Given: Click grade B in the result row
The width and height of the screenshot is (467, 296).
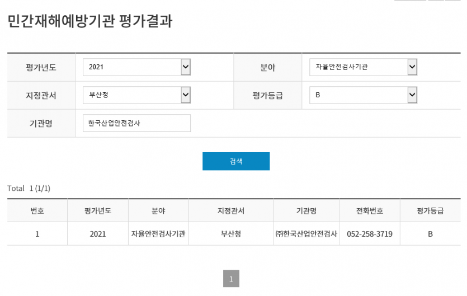Looking at the screenshot, I should [430, 234].
